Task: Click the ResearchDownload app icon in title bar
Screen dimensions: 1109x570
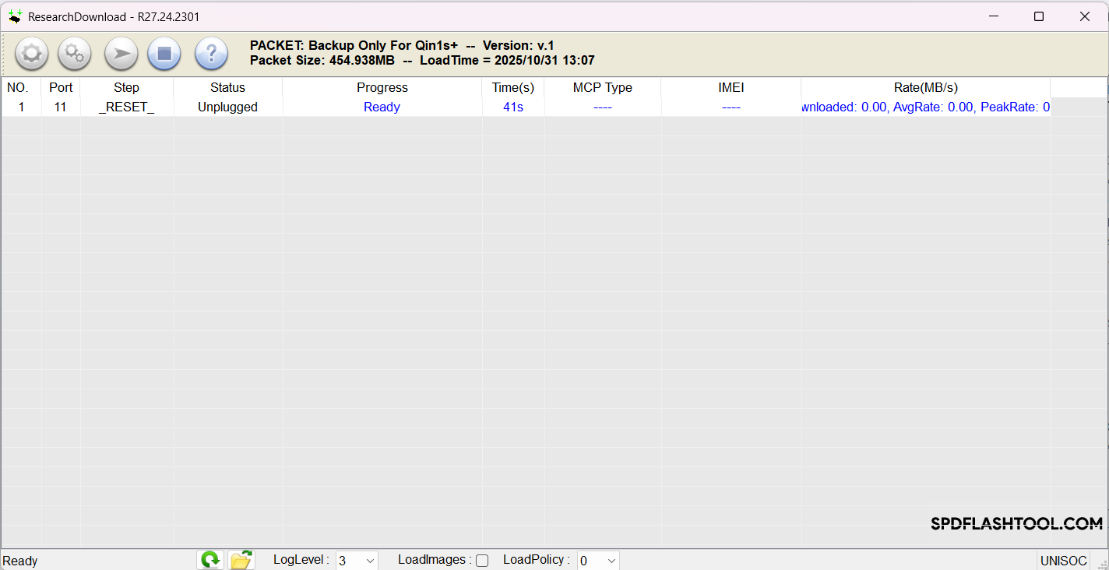Action: (x=16, y=16)
